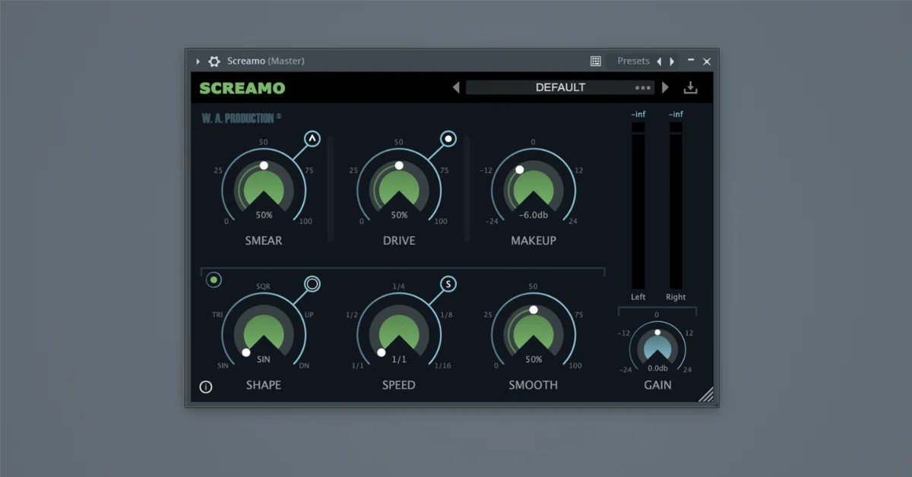Click the Right meter -inf peak readout

(x=676, y=115)
